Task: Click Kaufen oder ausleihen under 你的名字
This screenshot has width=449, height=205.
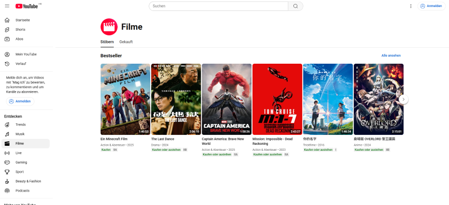Action: (318, 150)
